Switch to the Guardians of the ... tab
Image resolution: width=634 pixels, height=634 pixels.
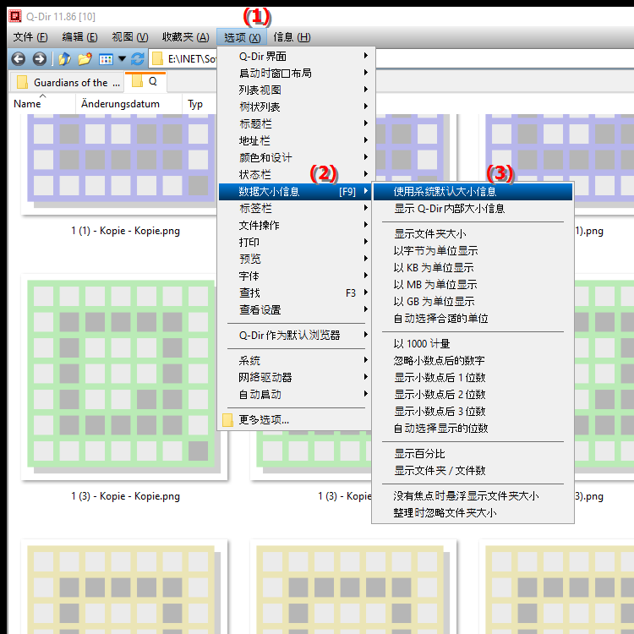pos(68,83)
